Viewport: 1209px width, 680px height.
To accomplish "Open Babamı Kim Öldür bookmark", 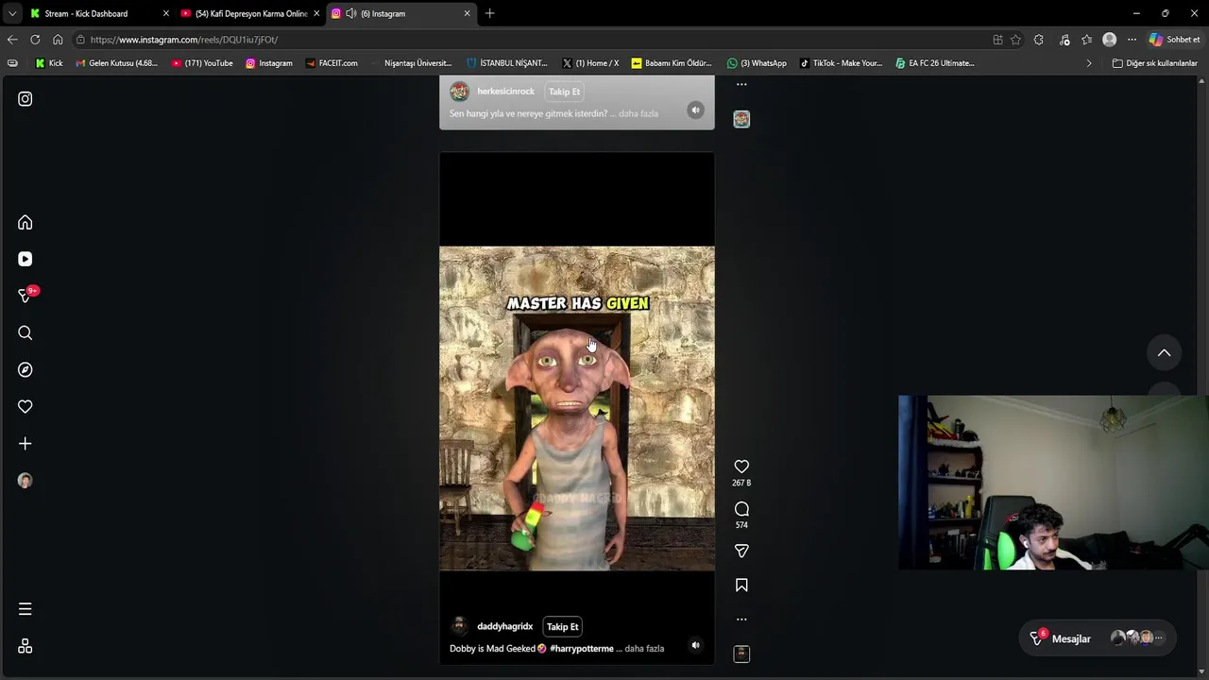I will click(x=672, y=63).
